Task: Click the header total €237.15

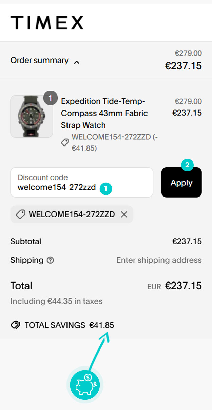Action: point(184,66)
